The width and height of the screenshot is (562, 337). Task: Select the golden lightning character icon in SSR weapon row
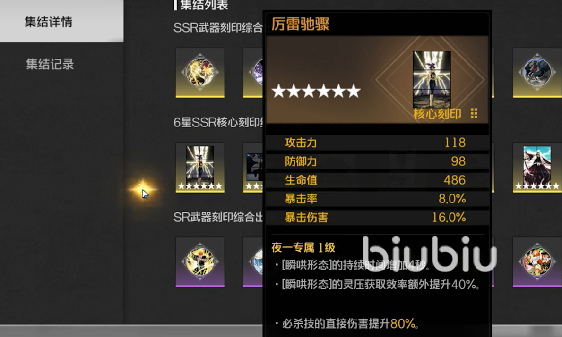click(x=200, y=73)
